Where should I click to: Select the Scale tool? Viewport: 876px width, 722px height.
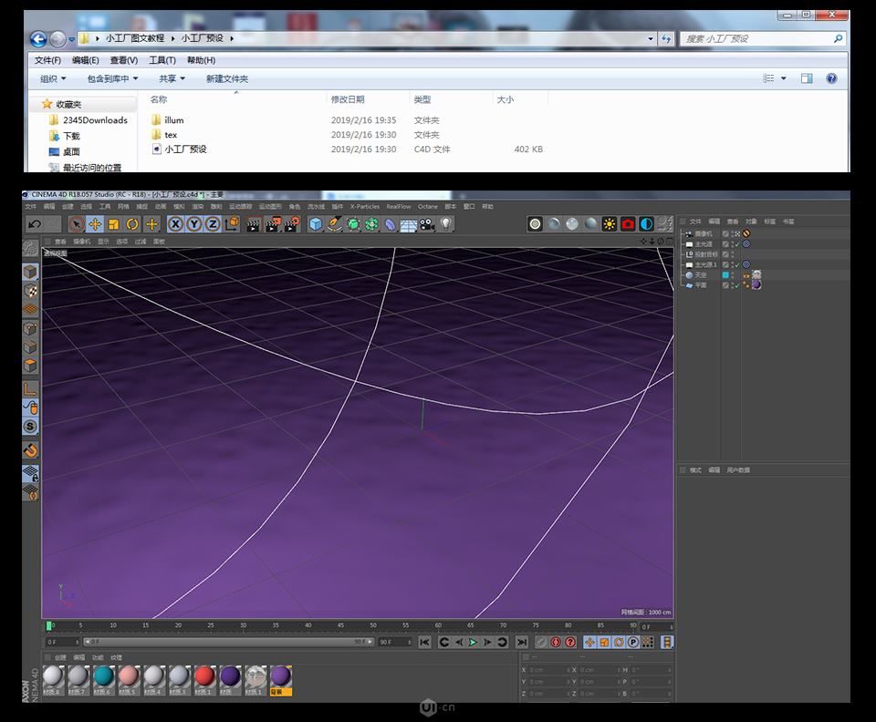point(115,224)
